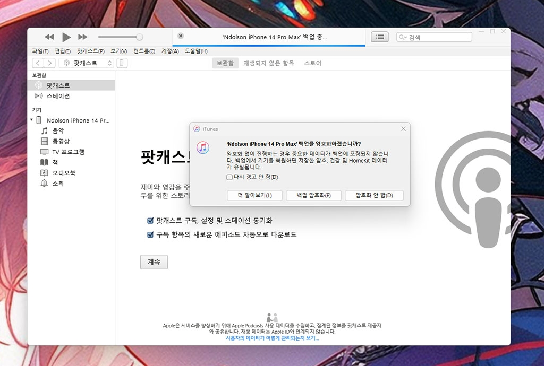Open 사용자의 데이터가 어떻게 관리되는지 보기 link

273,338
